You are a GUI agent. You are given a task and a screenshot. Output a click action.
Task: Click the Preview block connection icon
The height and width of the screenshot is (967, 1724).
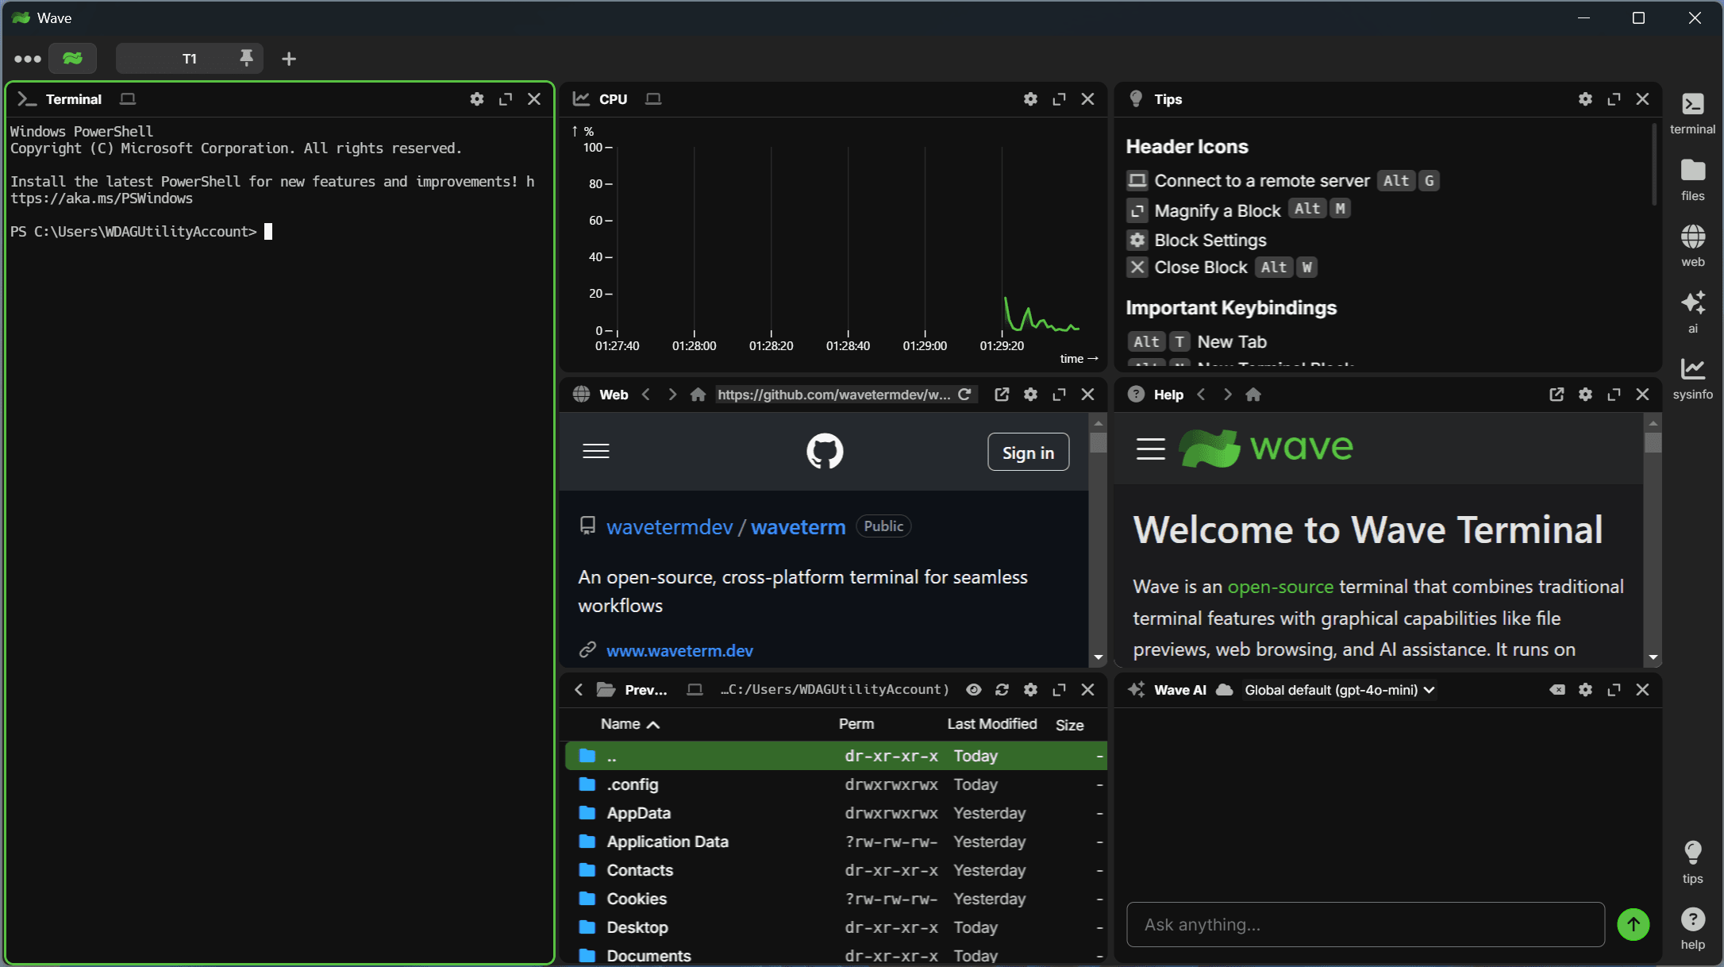tap(695, 690)
